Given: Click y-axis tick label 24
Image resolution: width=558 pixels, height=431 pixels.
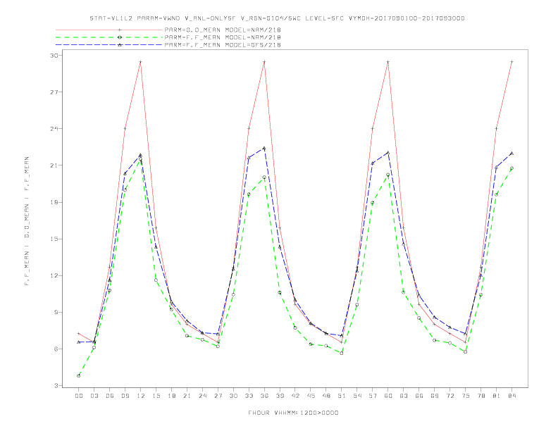Looking at the screenshot, I should click(x=54, y=129).
